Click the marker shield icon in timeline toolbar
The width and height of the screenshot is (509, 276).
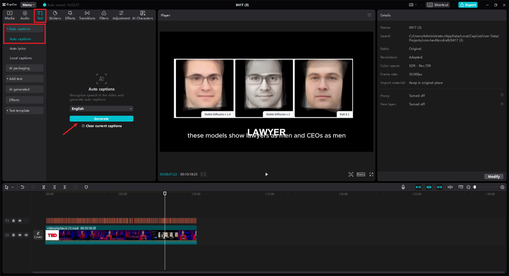[86, 187]
